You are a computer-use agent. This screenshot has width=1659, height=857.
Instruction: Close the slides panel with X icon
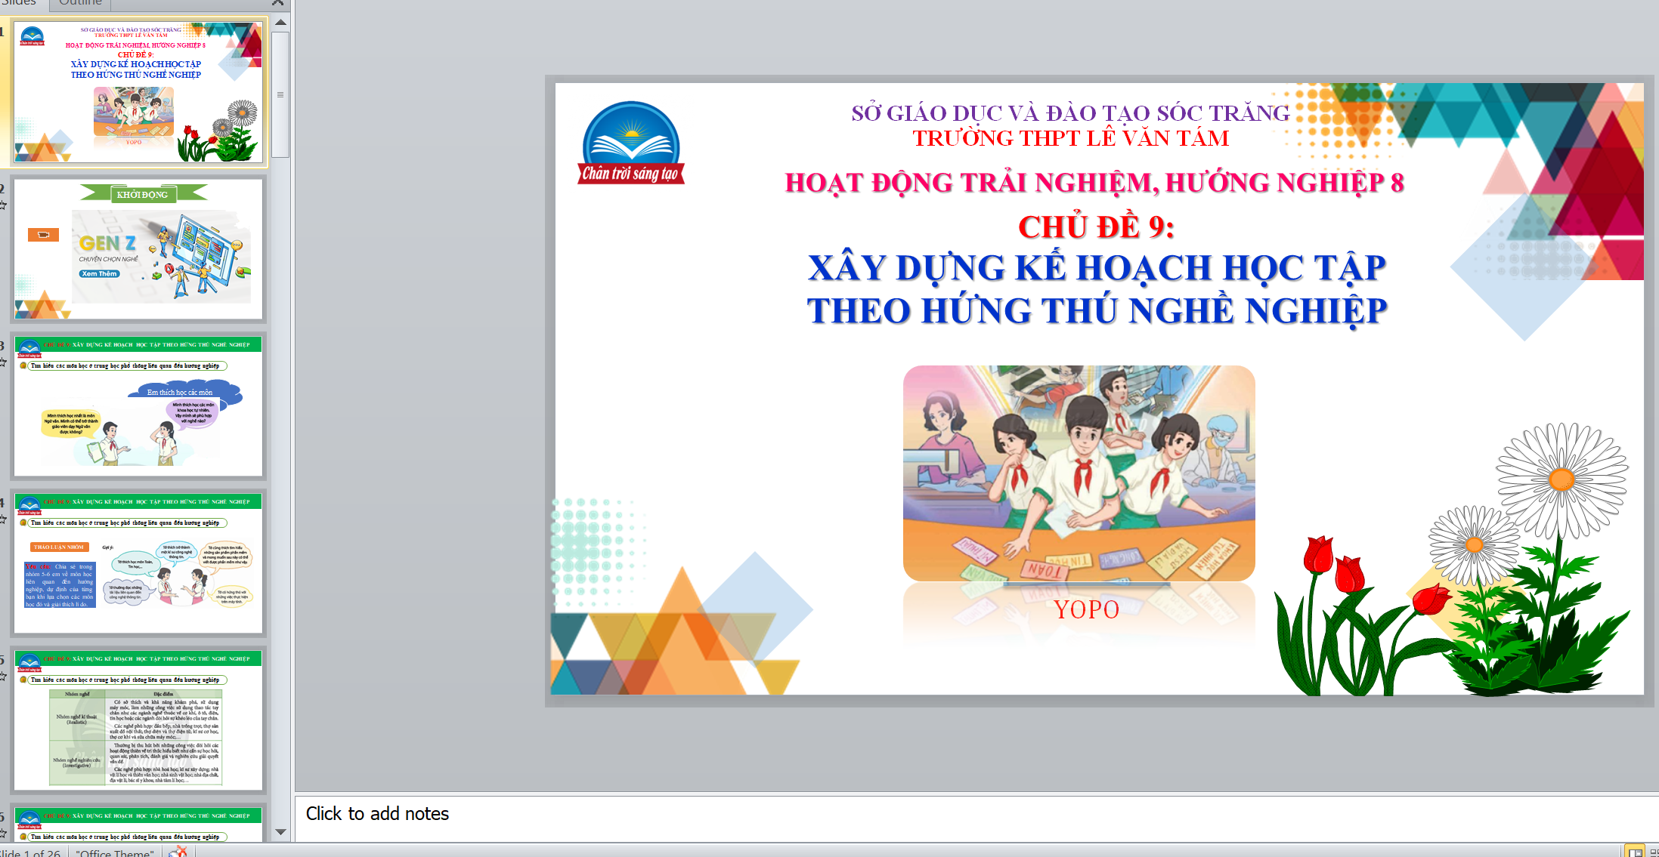(x=278, y=3)
